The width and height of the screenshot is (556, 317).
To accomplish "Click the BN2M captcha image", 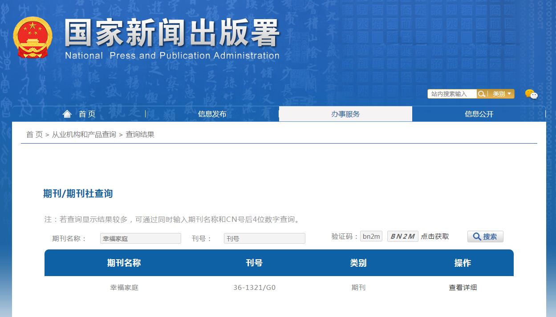I will (x=402, y=236).
